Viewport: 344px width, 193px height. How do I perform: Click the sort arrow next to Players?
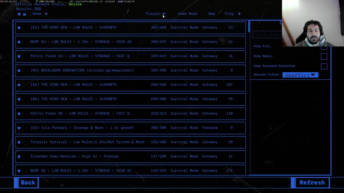[164, 14]
